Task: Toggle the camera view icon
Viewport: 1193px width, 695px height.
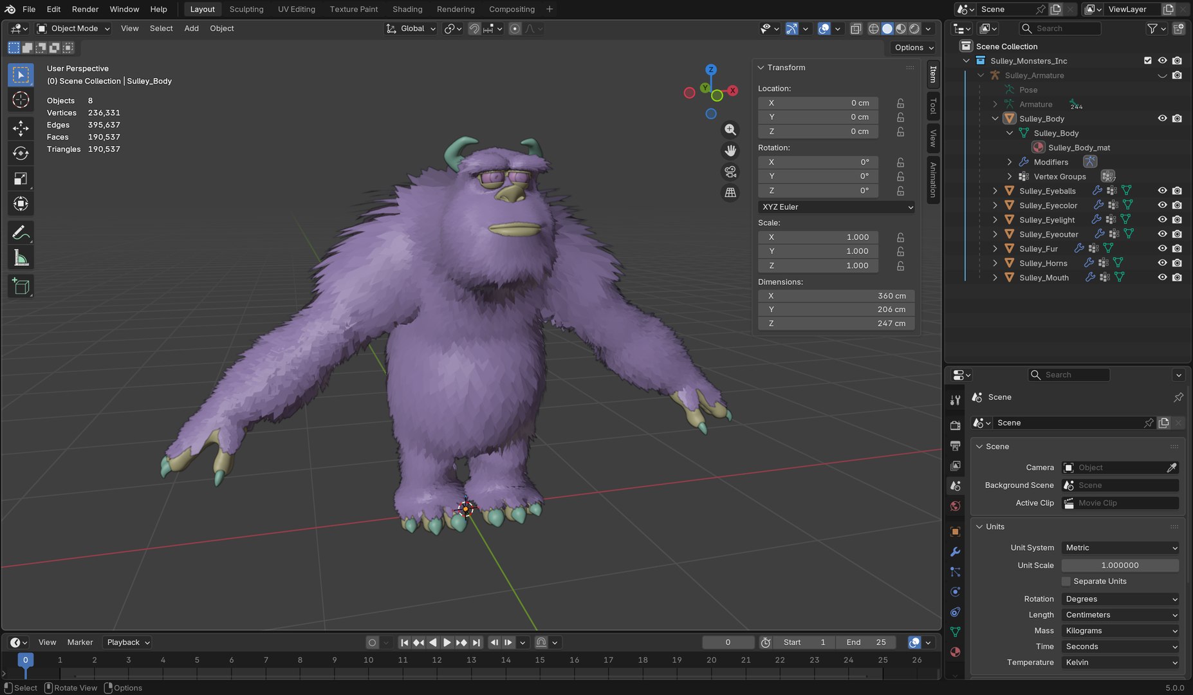Action: 730,172
